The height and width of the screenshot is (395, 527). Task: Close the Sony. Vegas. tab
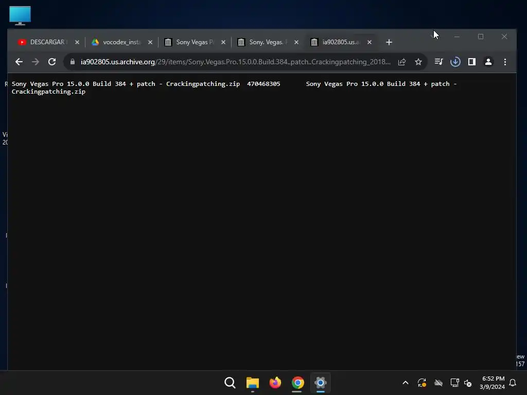(x=296, y=42)
